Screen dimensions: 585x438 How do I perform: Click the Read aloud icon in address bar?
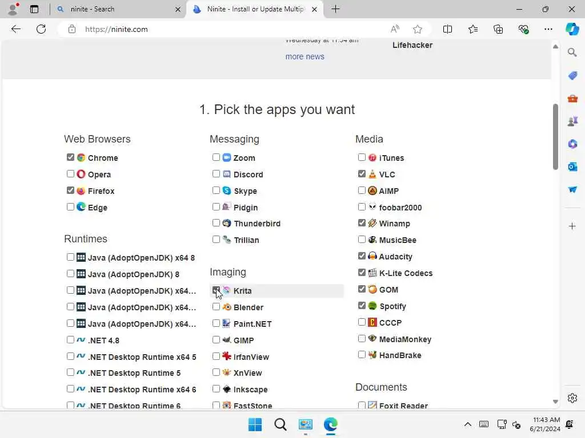coord(395,29)
